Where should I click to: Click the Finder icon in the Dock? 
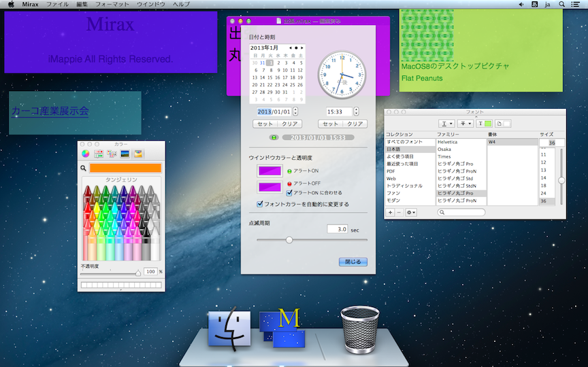229,328
